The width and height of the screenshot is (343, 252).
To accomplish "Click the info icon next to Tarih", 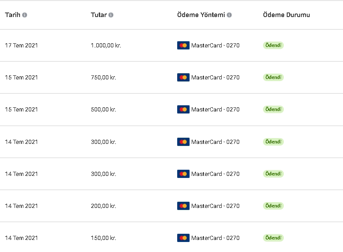I will pyautogui.click(x=25, y=15).
